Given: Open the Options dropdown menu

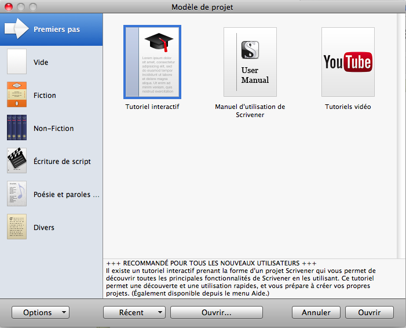Looking at the screenshot, I should coord(41,312).
